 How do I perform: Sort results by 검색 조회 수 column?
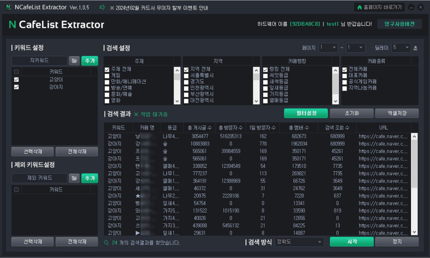(x=337, y=127)
